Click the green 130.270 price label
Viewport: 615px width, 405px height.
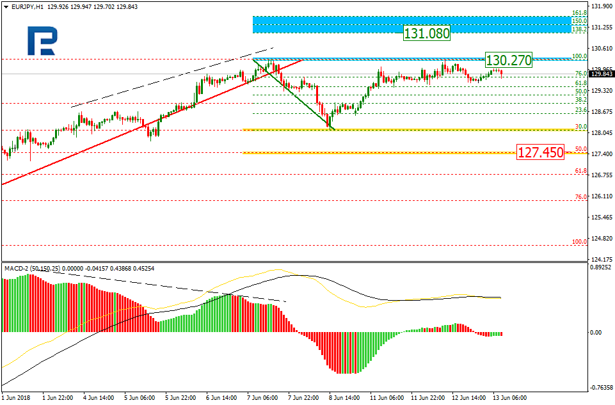pyautogui.click(x=508, y=60)
